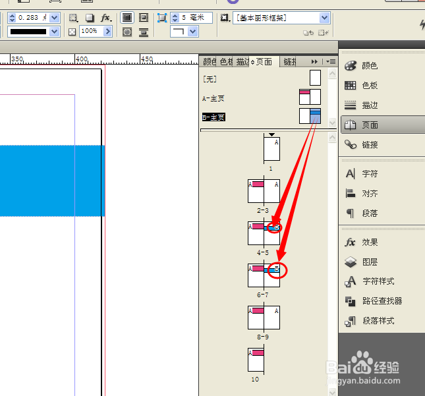425x396 pixels.
Task: Select the spread 4-5 thumbnail
Action: [264, 233]
